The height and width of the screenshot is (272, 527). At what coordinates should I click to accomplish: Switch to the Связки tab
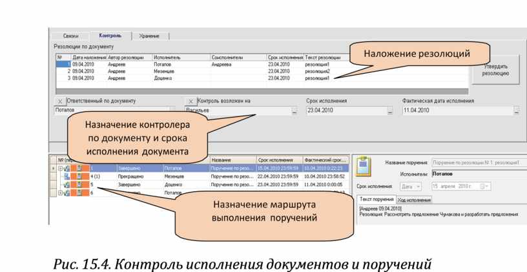click(x=70, y=36)
